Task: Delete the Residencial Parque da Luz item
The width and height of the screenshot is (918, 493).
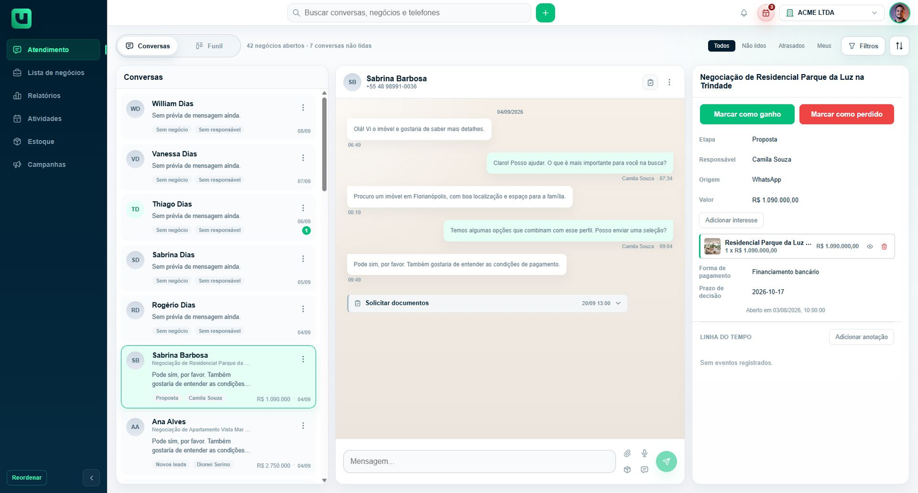Action: pos(884,246)
